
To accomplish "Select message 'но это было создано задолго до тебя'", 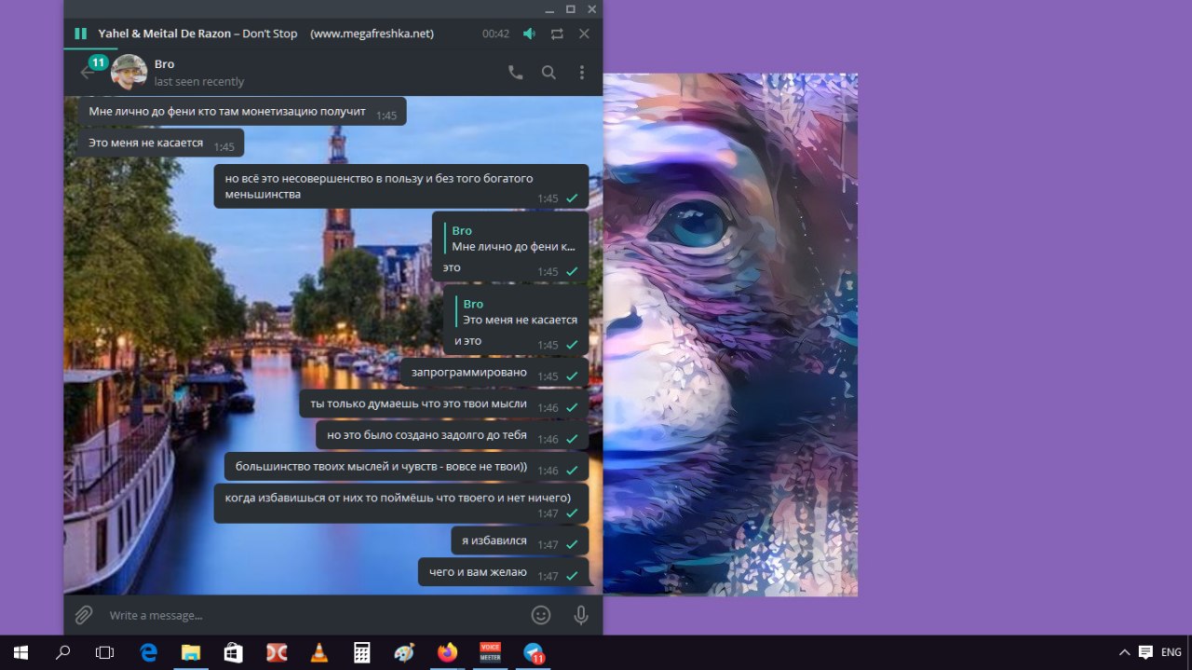I will click(453, 435).
